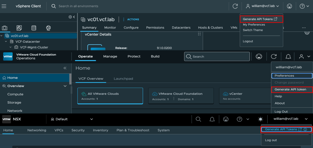Select Home in VCF Operations sidebar
Image resolution: width=313 pixels, height=148 pixels.
point(34,78)
